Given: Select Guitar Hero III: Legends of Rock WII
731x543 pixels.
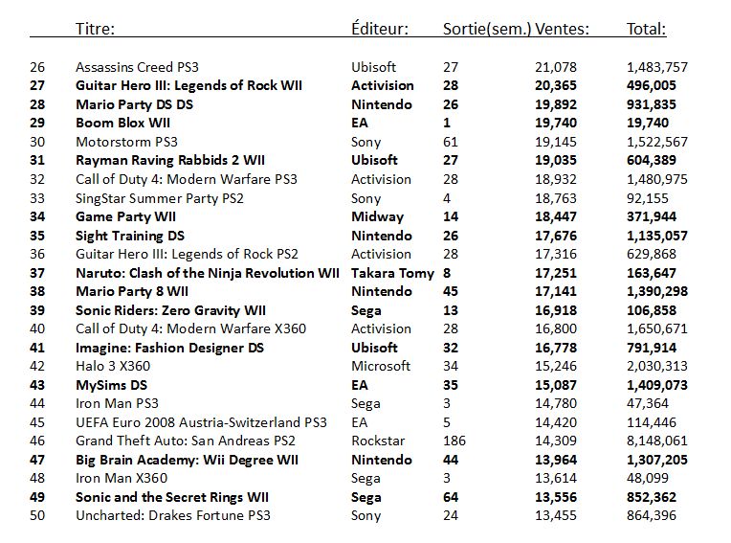Looking at the screenshot, I should pos(188,86).
